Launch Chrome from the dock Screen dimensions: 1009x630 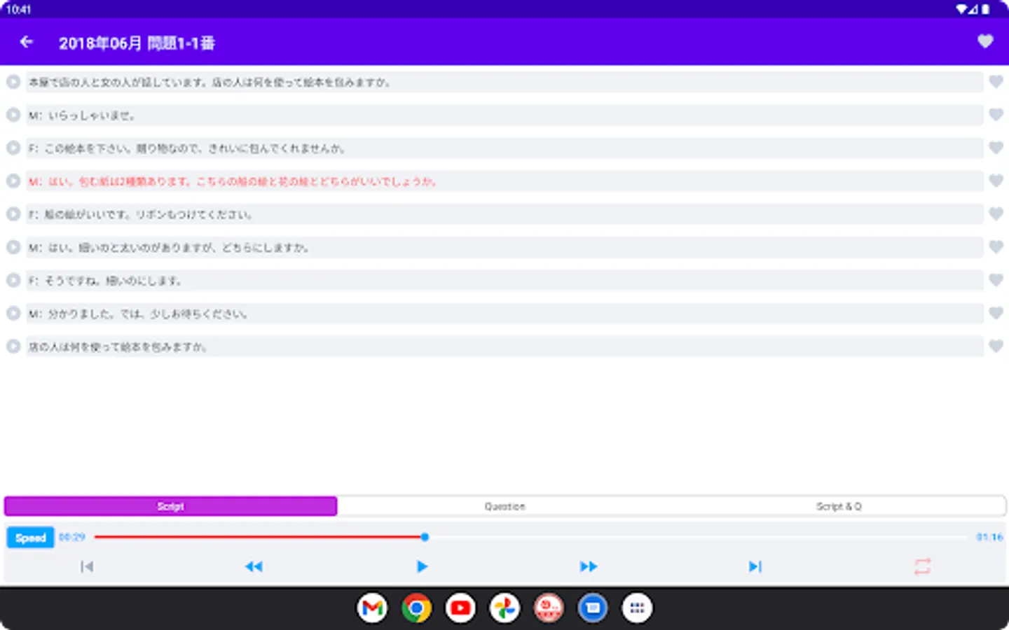click(x=416, y=608)
